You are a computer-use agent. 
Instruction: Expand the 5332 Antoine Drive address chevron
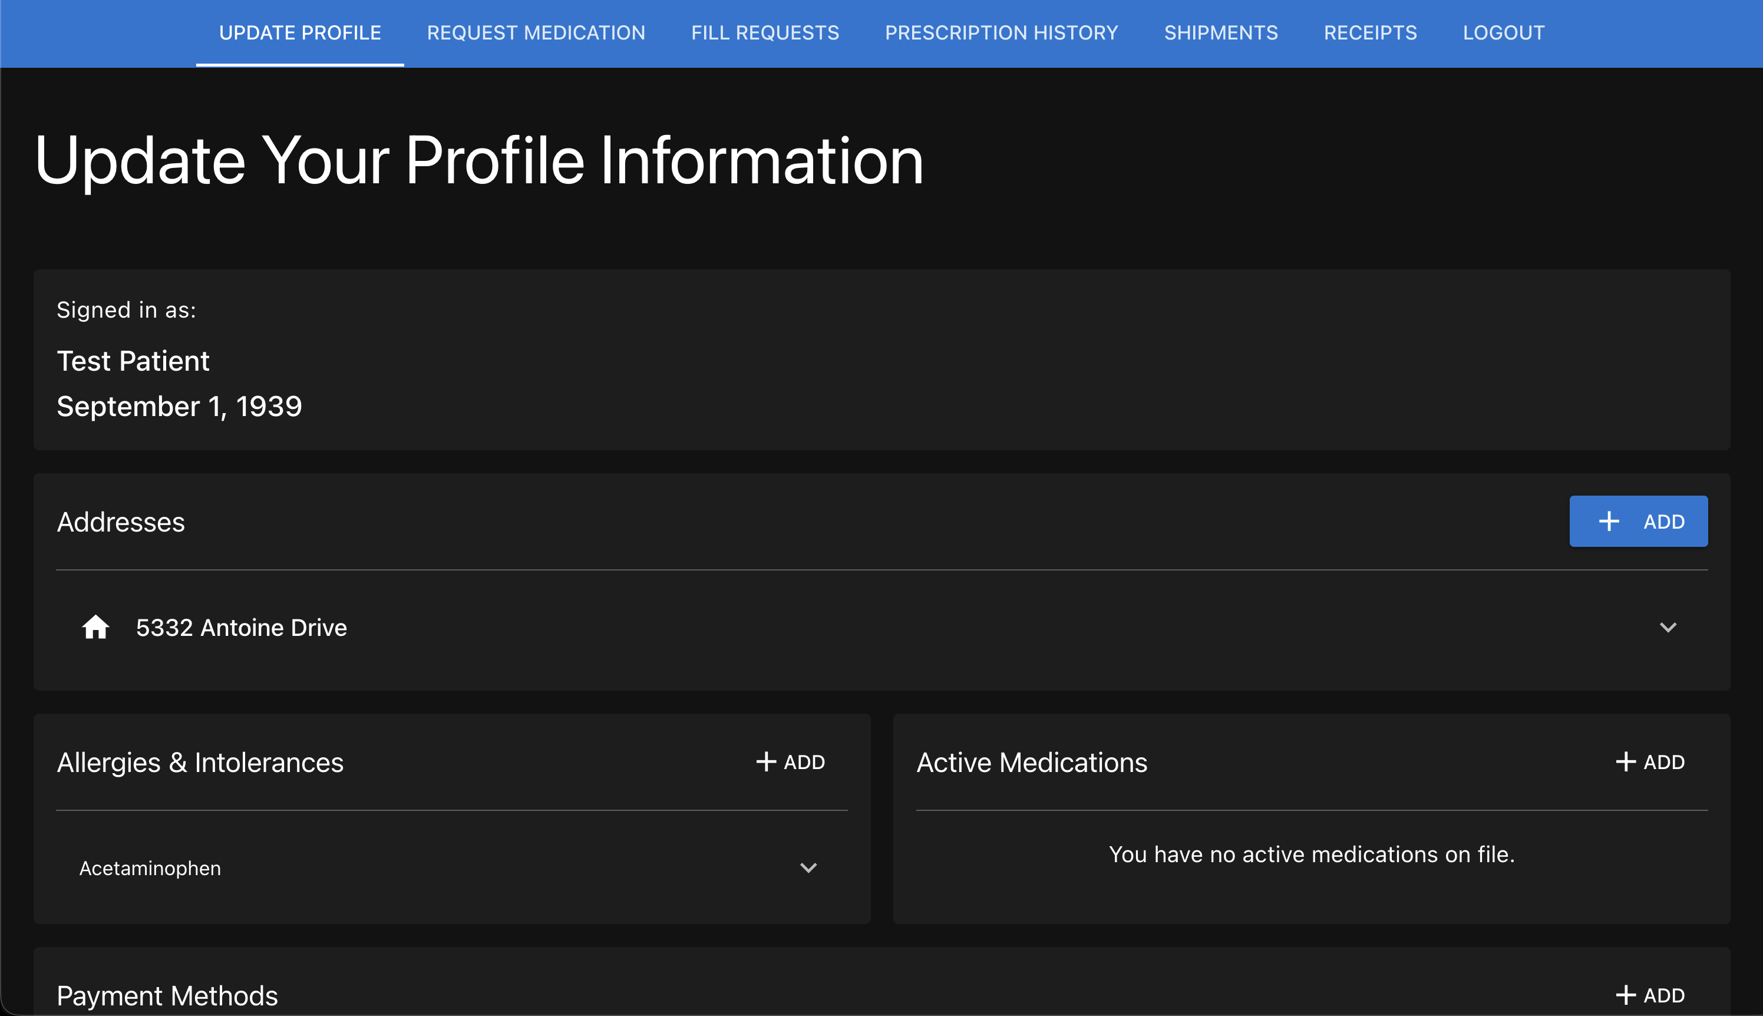1668,627
